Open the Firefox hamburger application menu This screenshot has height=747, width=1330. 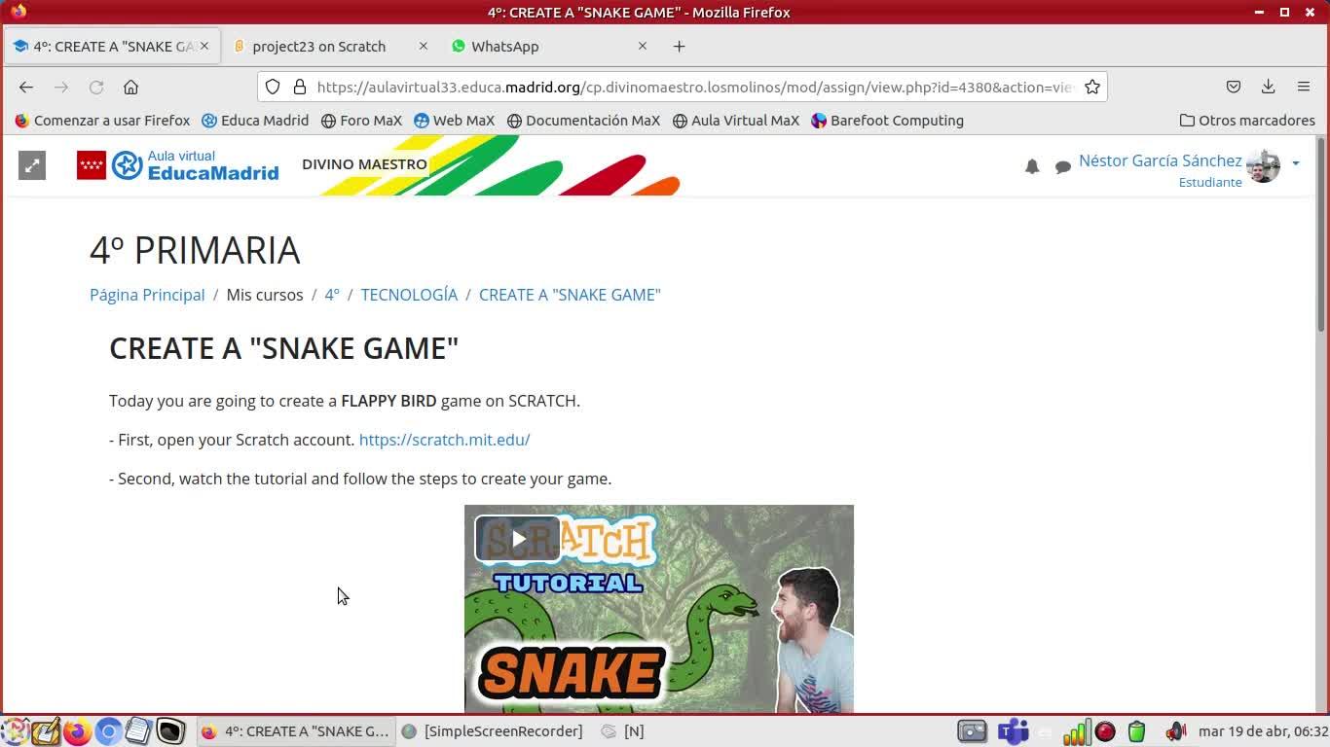pos(1304,88)
